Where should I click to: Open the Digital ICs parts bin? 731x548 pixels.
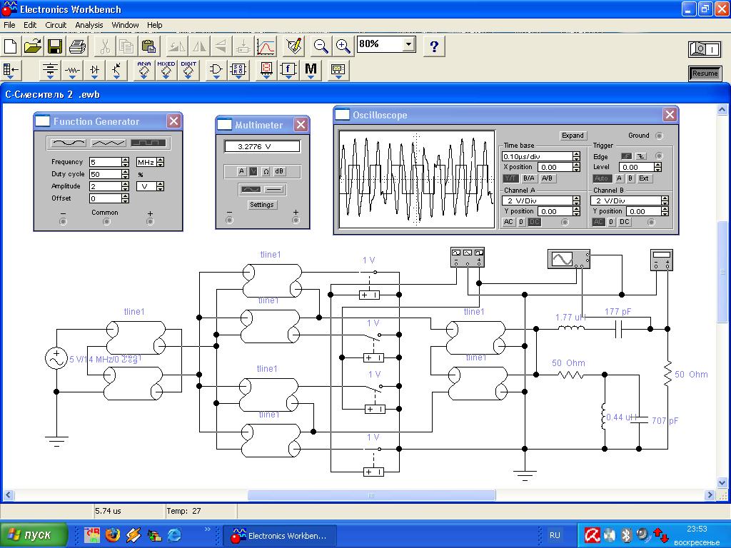coord(188,70)
